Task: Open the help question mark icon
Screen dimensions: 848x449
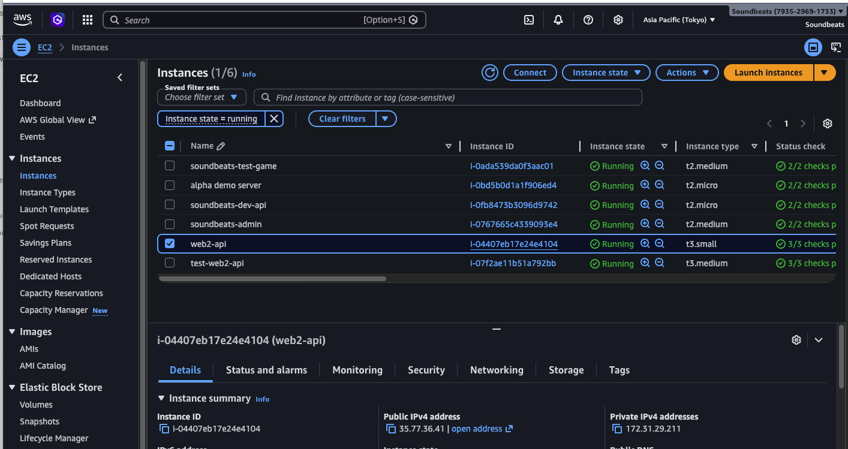Action: [x=588, y=20]
